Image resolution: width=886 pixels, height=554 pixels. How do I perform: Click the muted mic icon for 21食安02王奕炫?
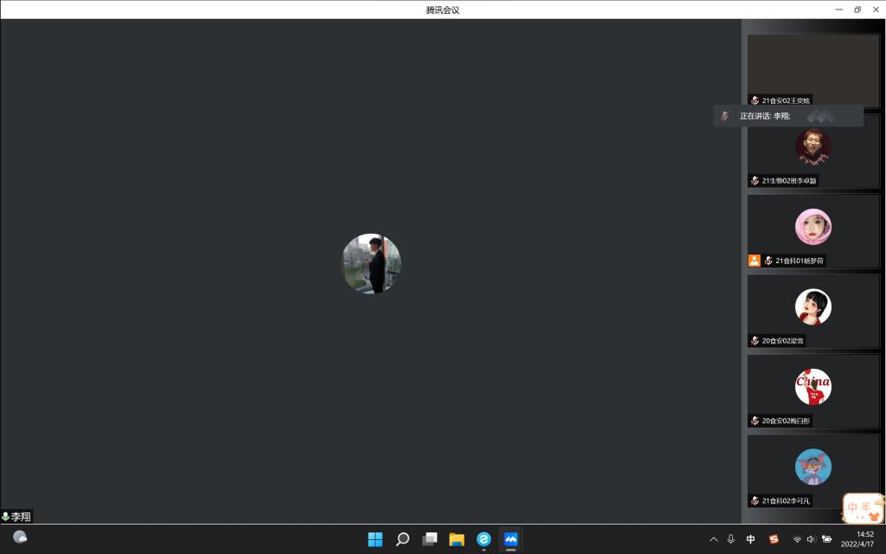click(x=754, y=100)
